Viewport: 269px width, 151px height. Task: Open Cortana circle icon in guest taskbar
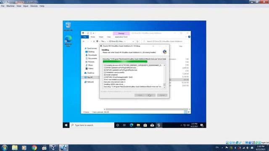point(118,125)
